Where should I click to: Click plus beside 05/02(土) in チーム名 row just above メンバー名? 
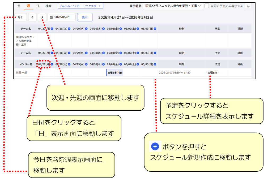(x=138, y=53)
